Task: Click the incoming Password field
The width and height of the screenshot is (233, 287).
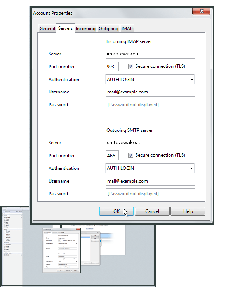Action: tap(150, 105)
